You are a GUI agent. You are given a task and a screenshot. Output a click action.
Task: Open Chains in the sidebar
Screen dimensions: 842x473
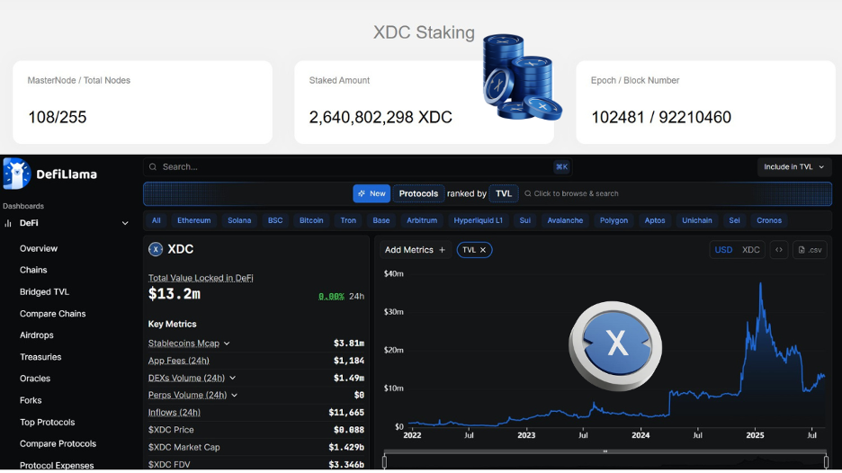click(33, 270)
